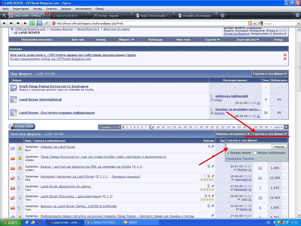Click the Home icon in address toolbar
Screen dimensions: 301x226
point(39,23)
